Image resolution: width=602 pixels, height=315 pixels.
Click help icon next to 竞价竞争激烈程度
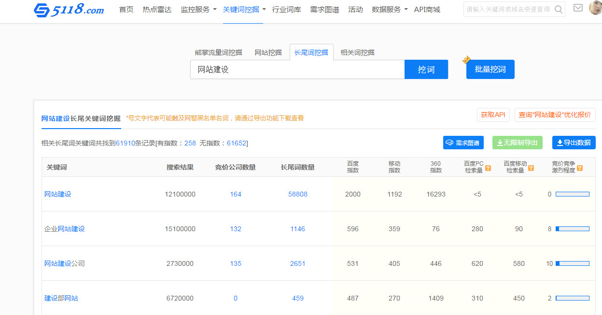[580, 168]
